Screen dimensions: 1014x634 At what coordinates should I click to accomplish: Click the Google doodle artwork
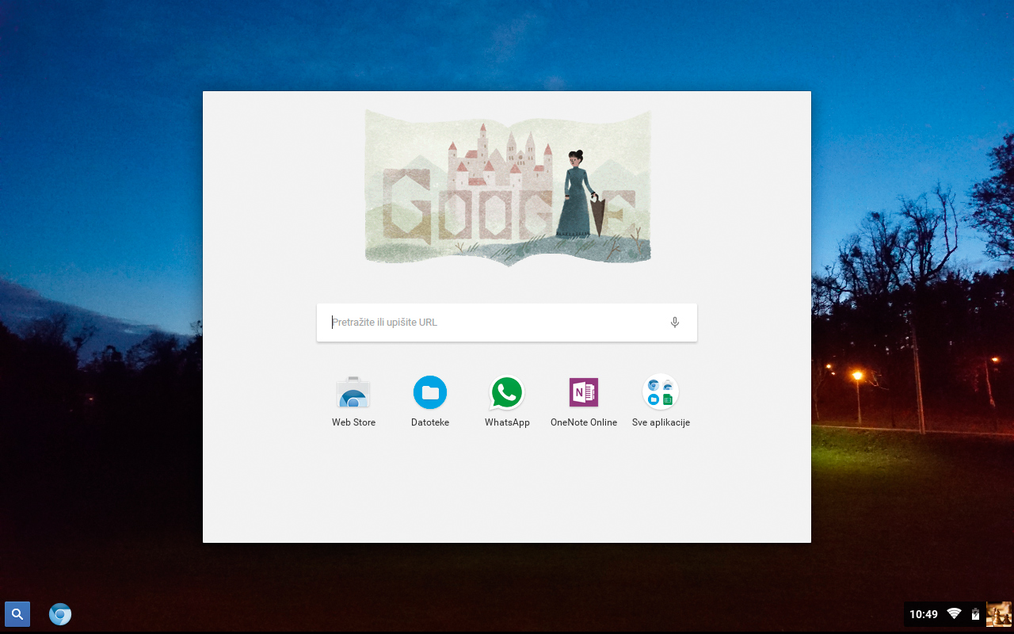(507, 186)
